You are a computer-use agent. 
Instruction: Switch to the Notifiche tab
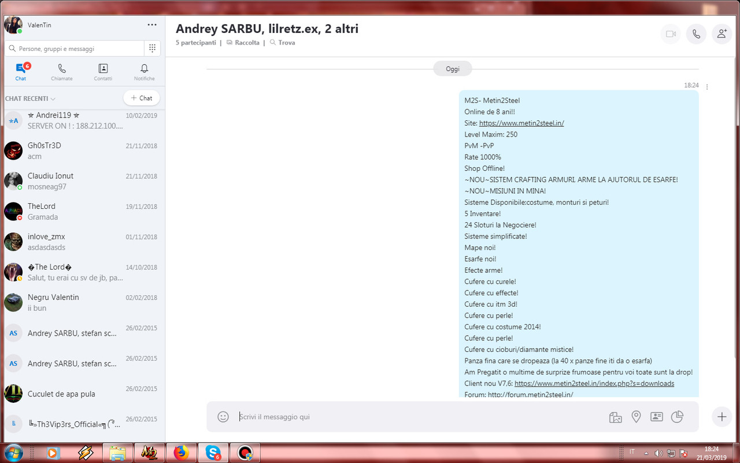coord(144,72)
